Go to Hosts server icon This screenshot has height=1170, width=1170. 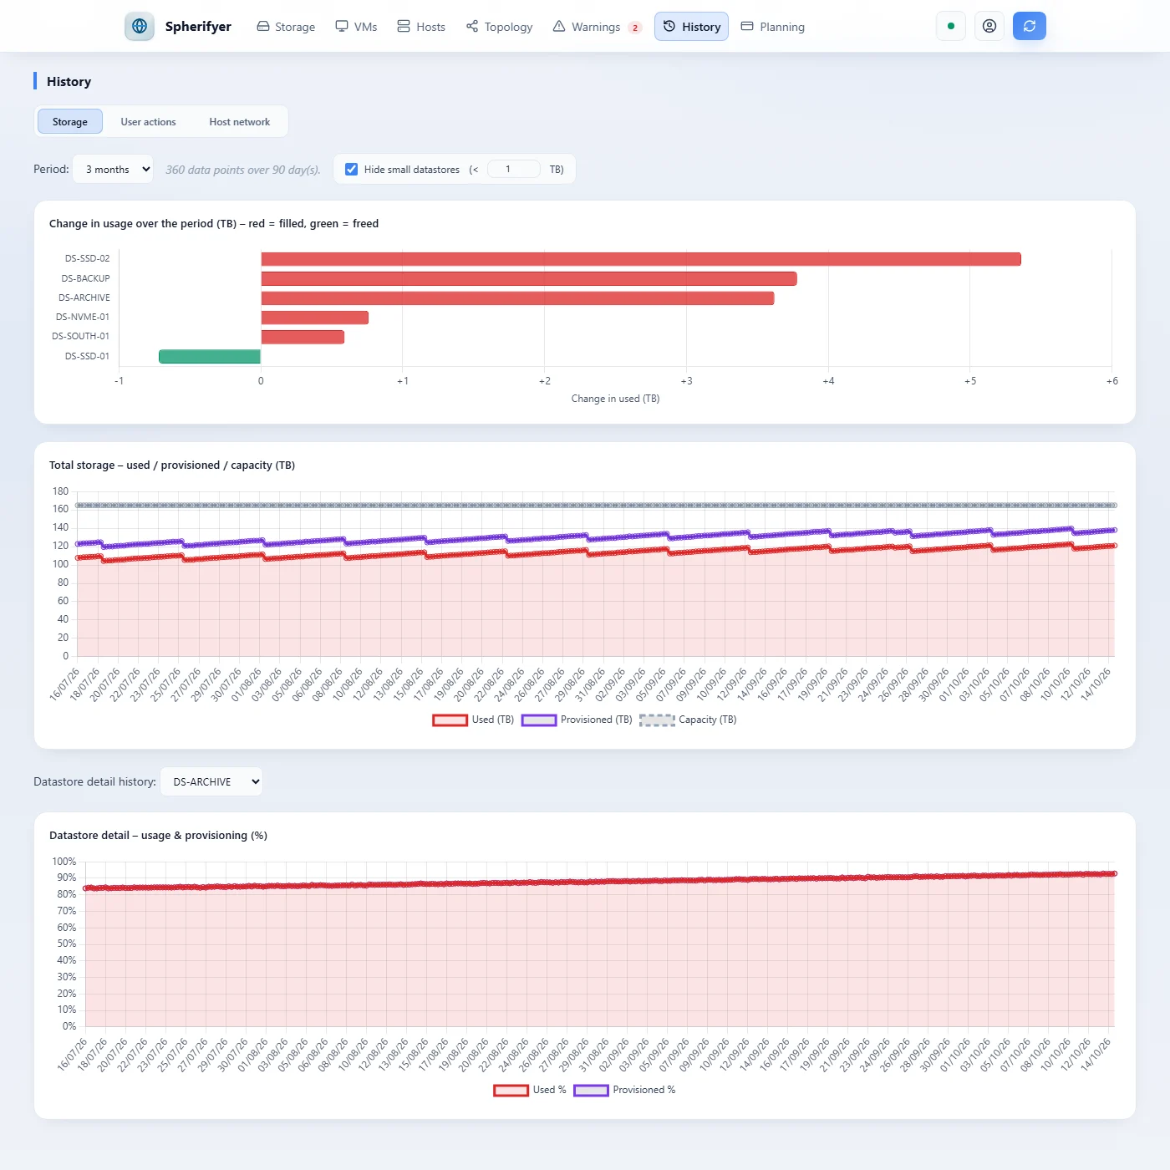pyautogui.click(x=404, y=26)
